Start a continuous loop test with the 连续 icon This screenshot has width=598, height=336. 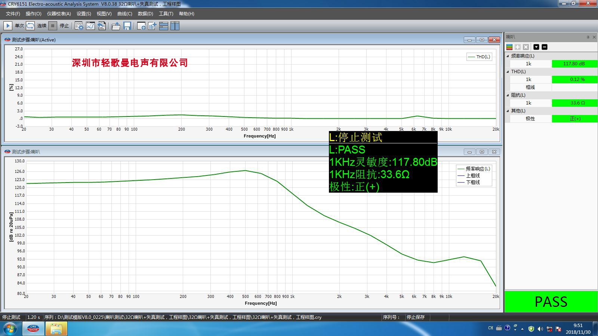click(x=31, y=26)
